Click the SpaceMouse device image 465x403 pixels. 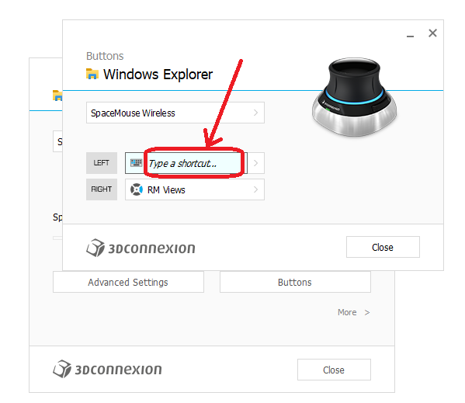tap(355, 97)
